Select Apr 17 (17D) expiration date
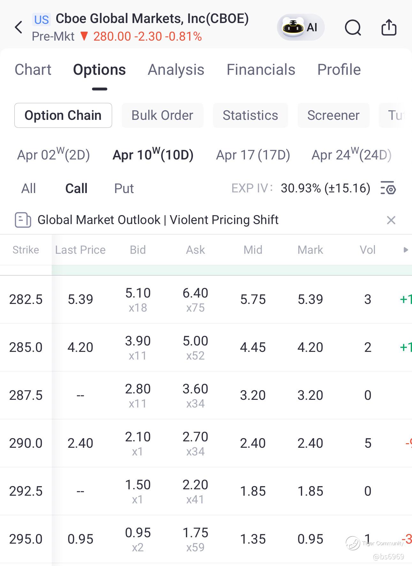 click(x=253, y=155)
